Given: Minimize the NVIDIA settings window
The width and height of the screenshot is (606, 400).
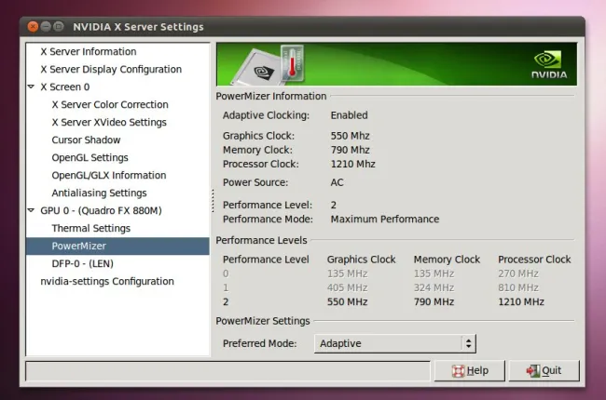Looking at the screenshot, I should (46, 27).
